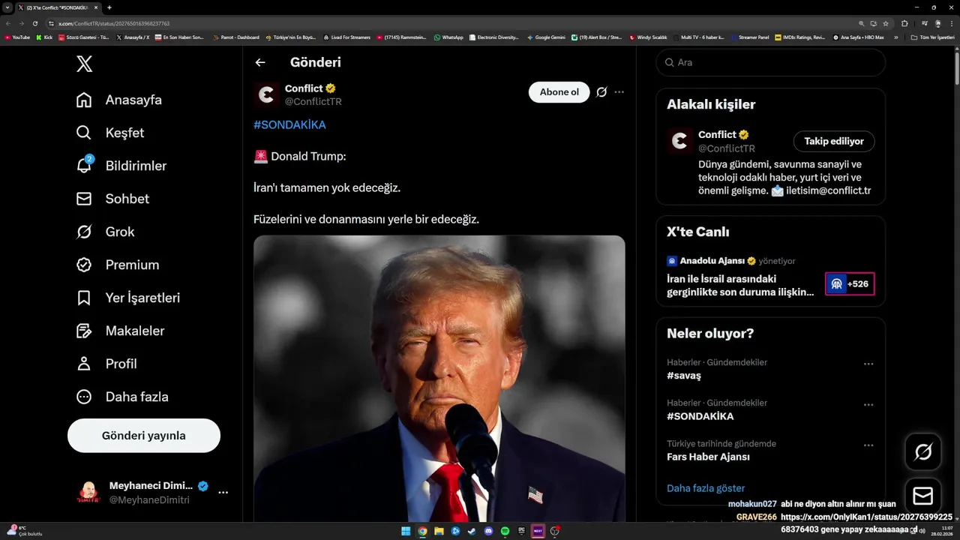The width and height of the screenshot is (960, 540).
Task: Go to X home via the X logo
Action: pyautogui.click(x=85, y=64)
